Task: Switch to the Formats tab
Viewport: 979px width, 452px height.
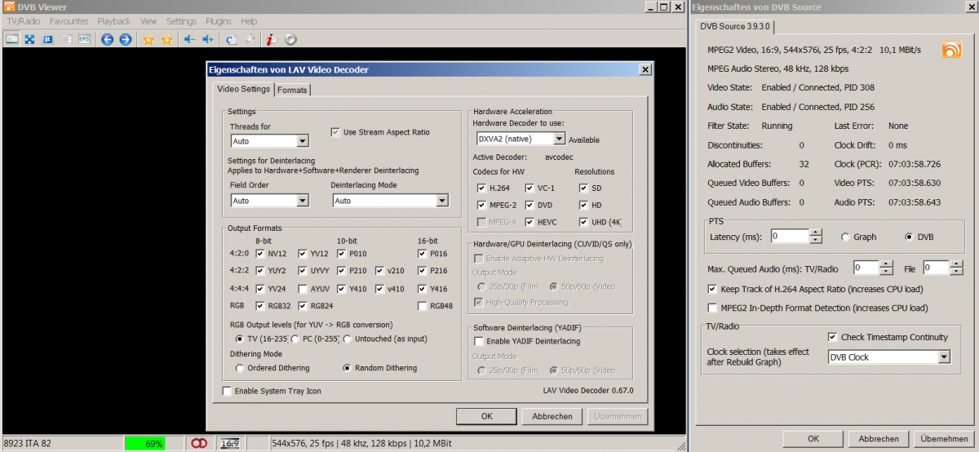Action: [x=292, y=90]
